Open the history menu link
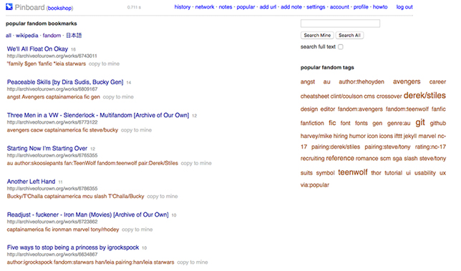This screenshot has width=461, height=271. 183,6
